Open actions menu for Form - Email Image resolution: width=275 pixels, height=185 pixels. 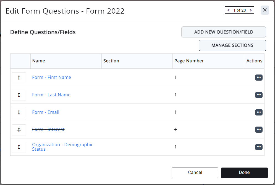click(259, 112)
